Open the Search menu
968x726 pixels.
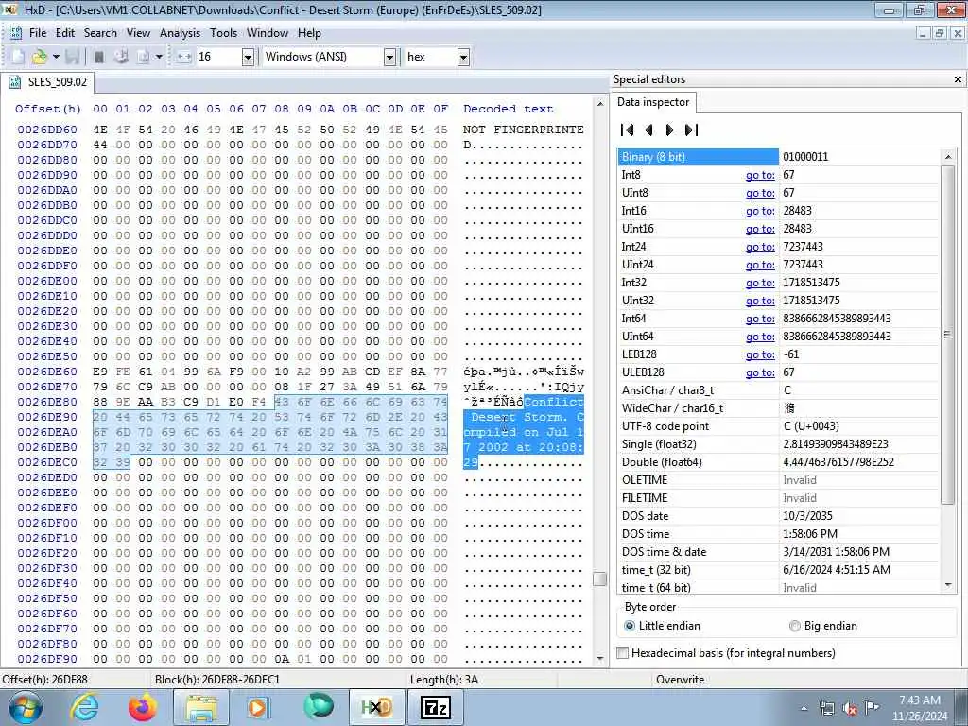[x=100, y=33]
